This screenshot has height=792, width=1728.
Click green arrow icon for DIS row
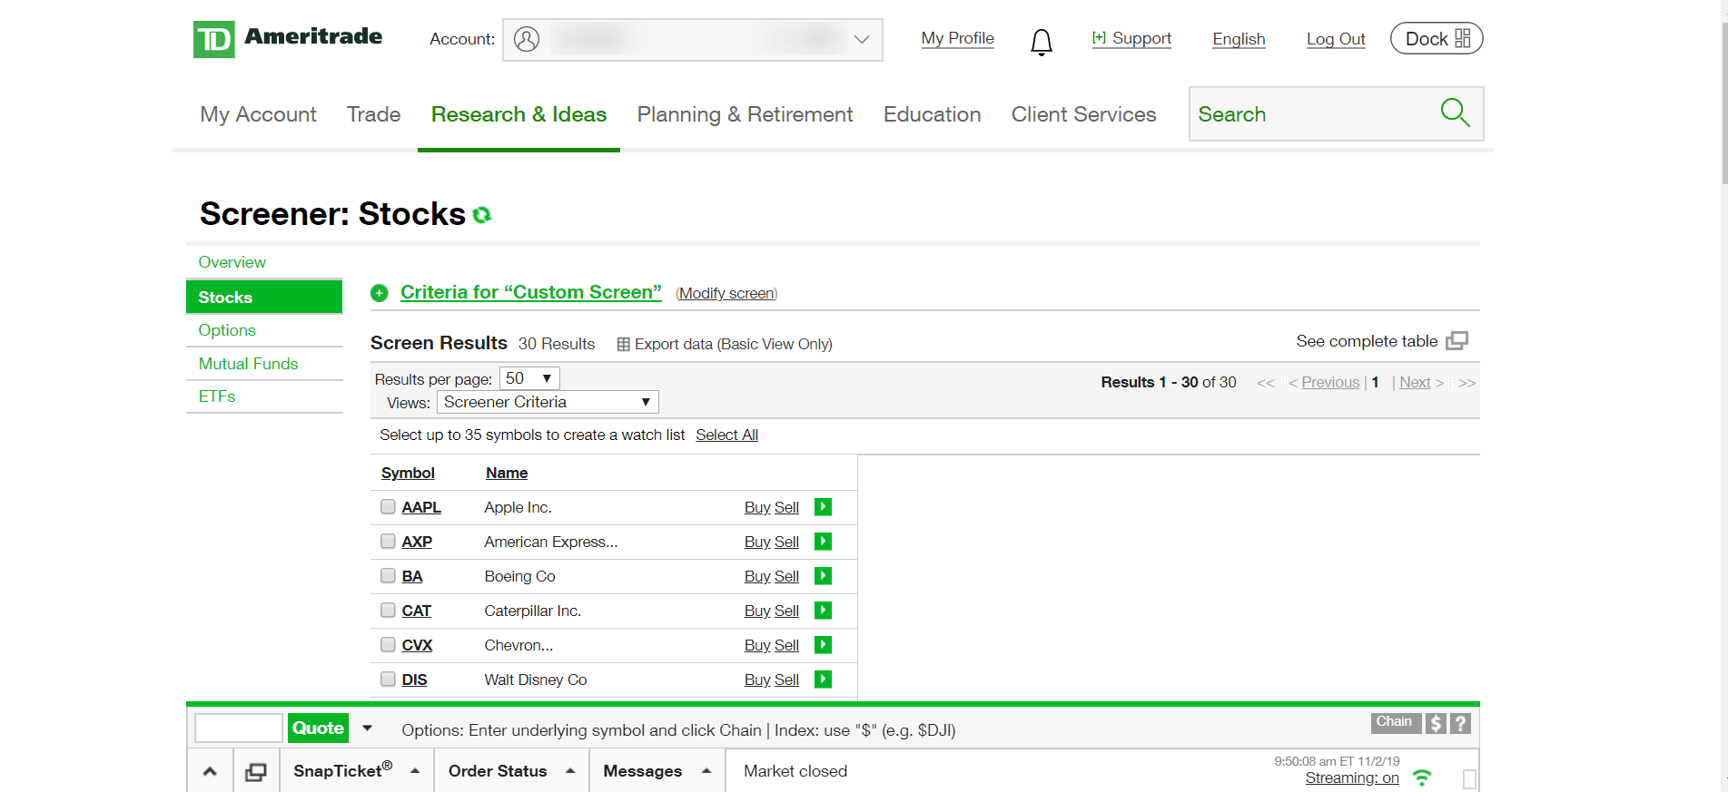[823, 680]
